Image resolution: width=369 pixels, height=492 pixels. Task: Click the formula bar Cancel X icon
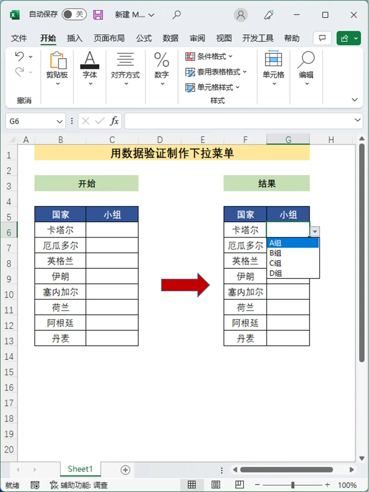(x=86, y=121)
